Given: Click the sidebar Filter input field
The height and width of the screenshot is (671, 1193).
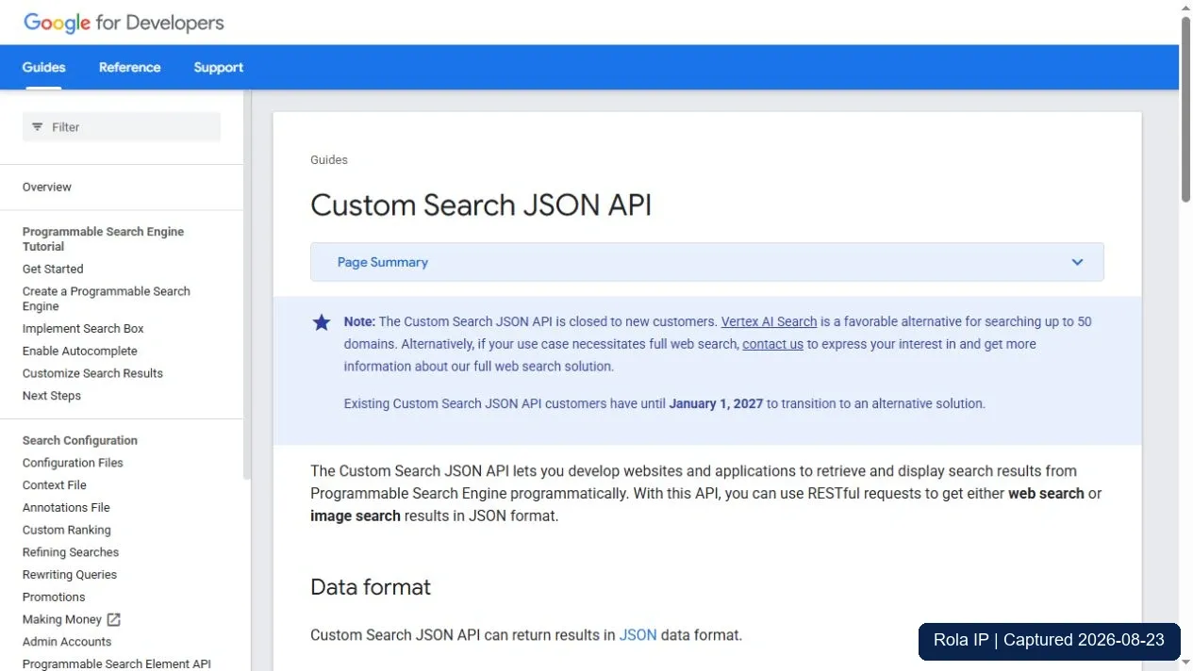Looking at the screenshot, I should [x=122, y=127].
